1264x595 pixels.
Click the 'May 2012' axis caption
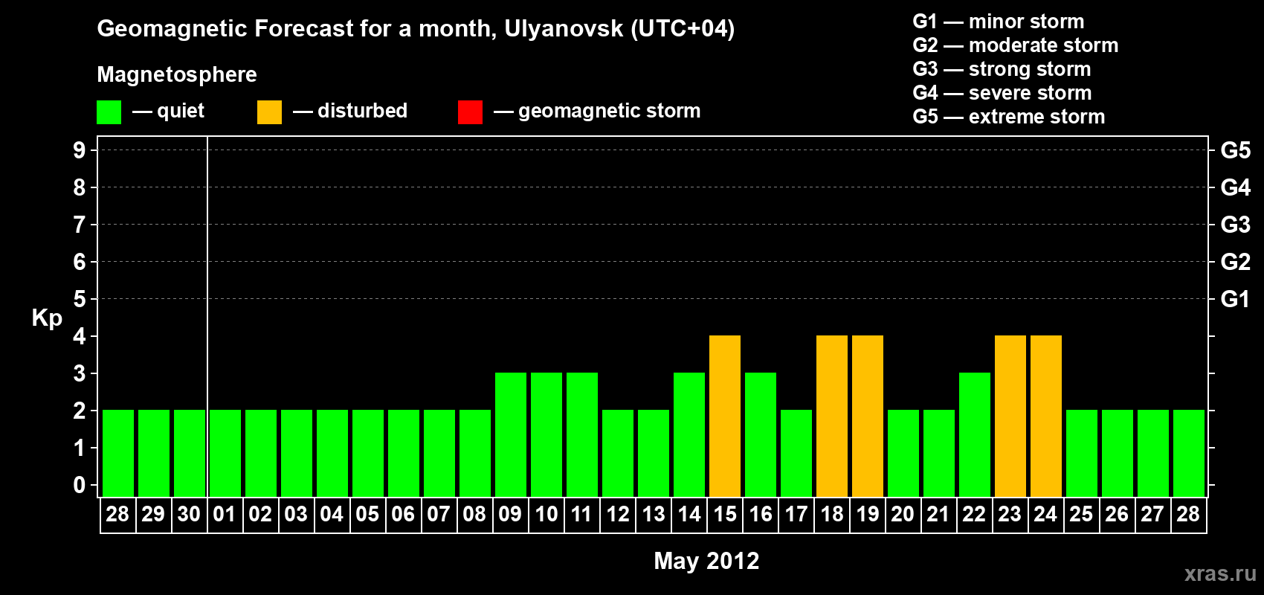pyautogui.click(x=706, y=561)
